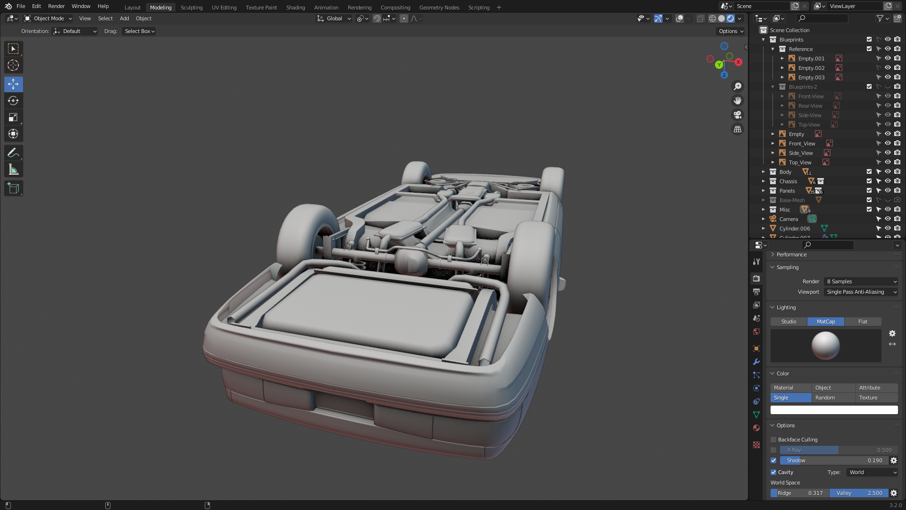Open the Render samples dropdown
Viewport: 906px width, 510px height.
click(x=861, y=281)
